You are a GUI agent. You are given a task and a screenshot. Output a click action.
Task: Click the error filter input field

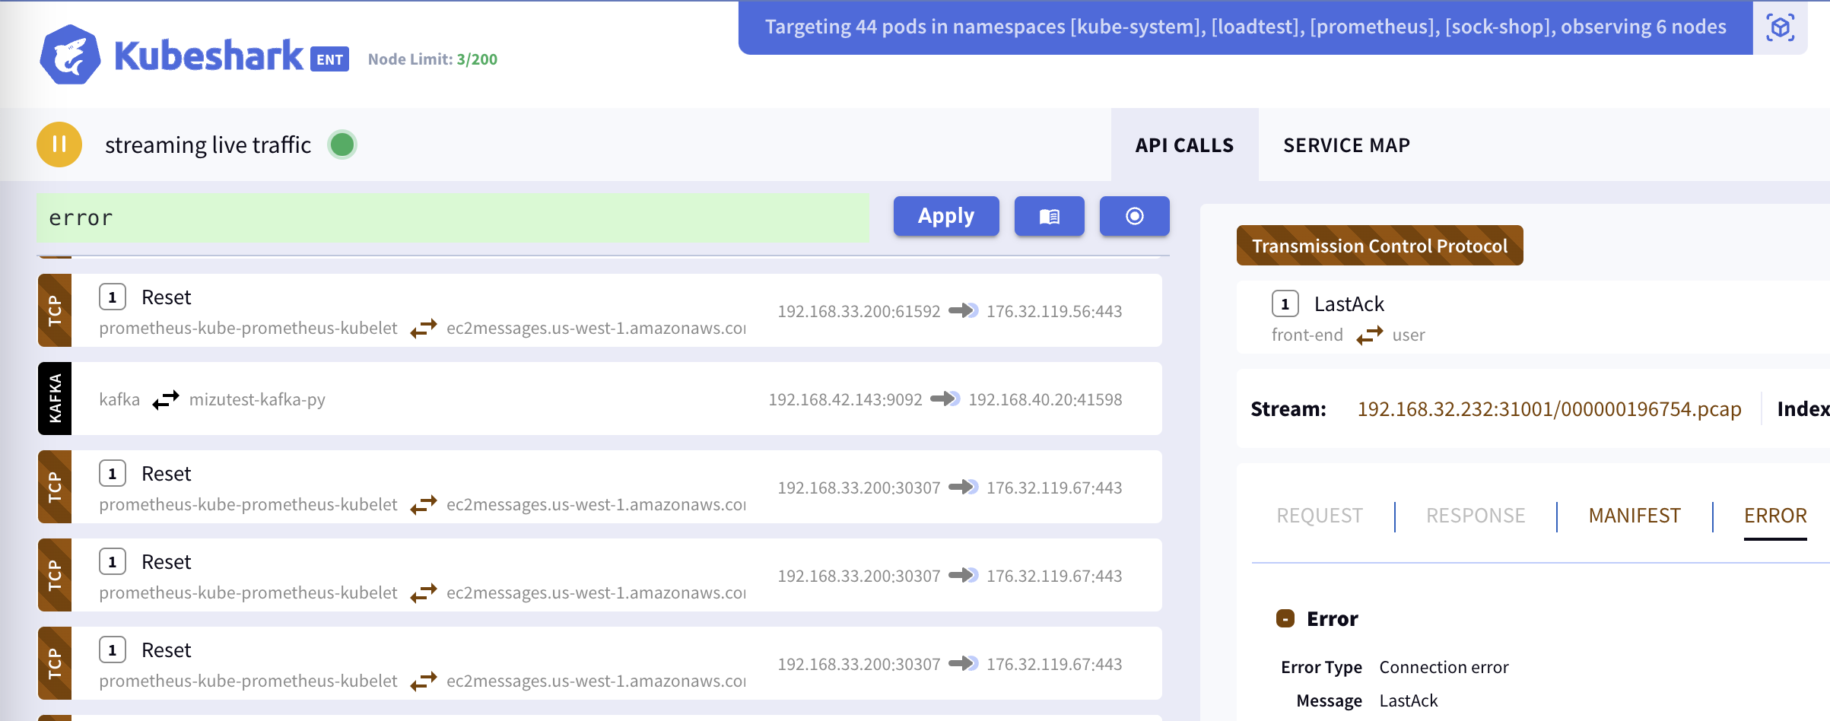click(453, 218)
